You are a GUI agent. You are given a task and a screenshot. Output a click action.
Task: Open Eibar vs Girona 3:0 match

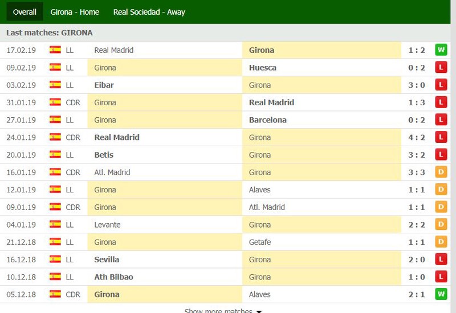point(417,85)
